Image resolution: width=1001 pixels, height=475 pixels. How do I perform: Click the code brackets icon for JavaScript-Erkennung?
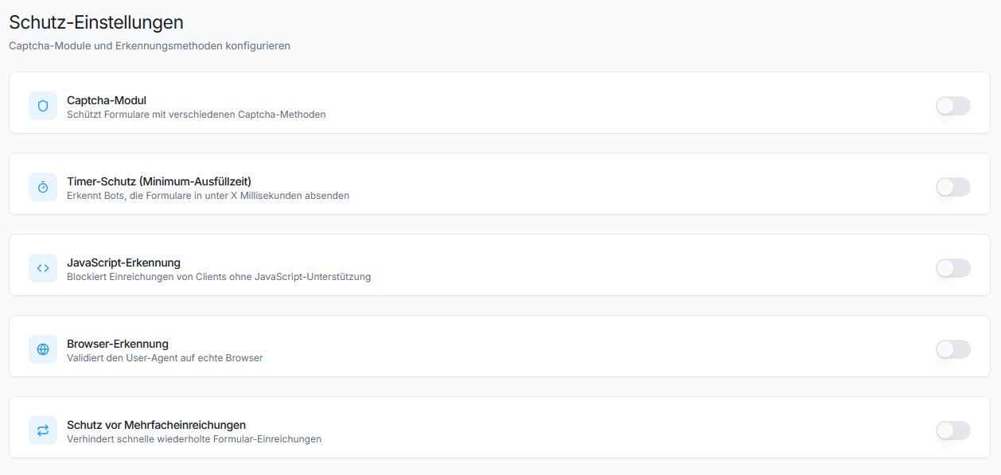point(43,268)
